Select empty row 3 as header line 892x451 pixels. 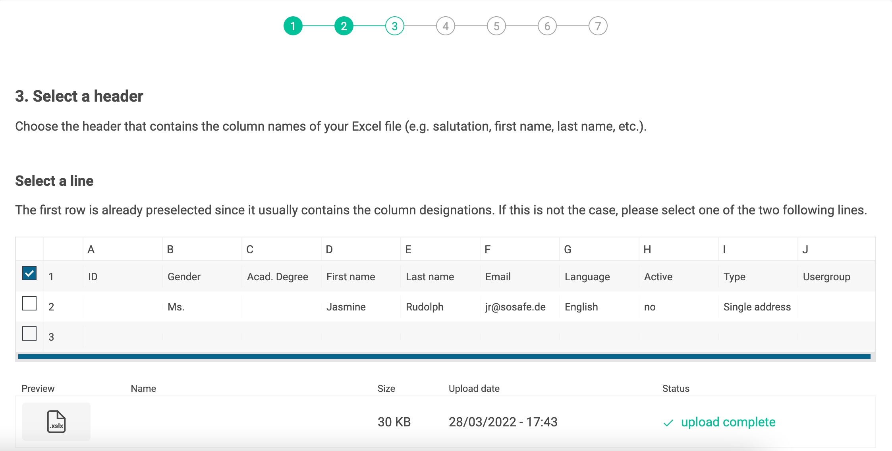(x=29, y=333)
